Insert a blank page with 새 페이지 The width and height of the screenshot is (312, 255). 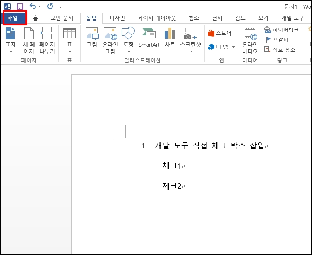point(29,41)
